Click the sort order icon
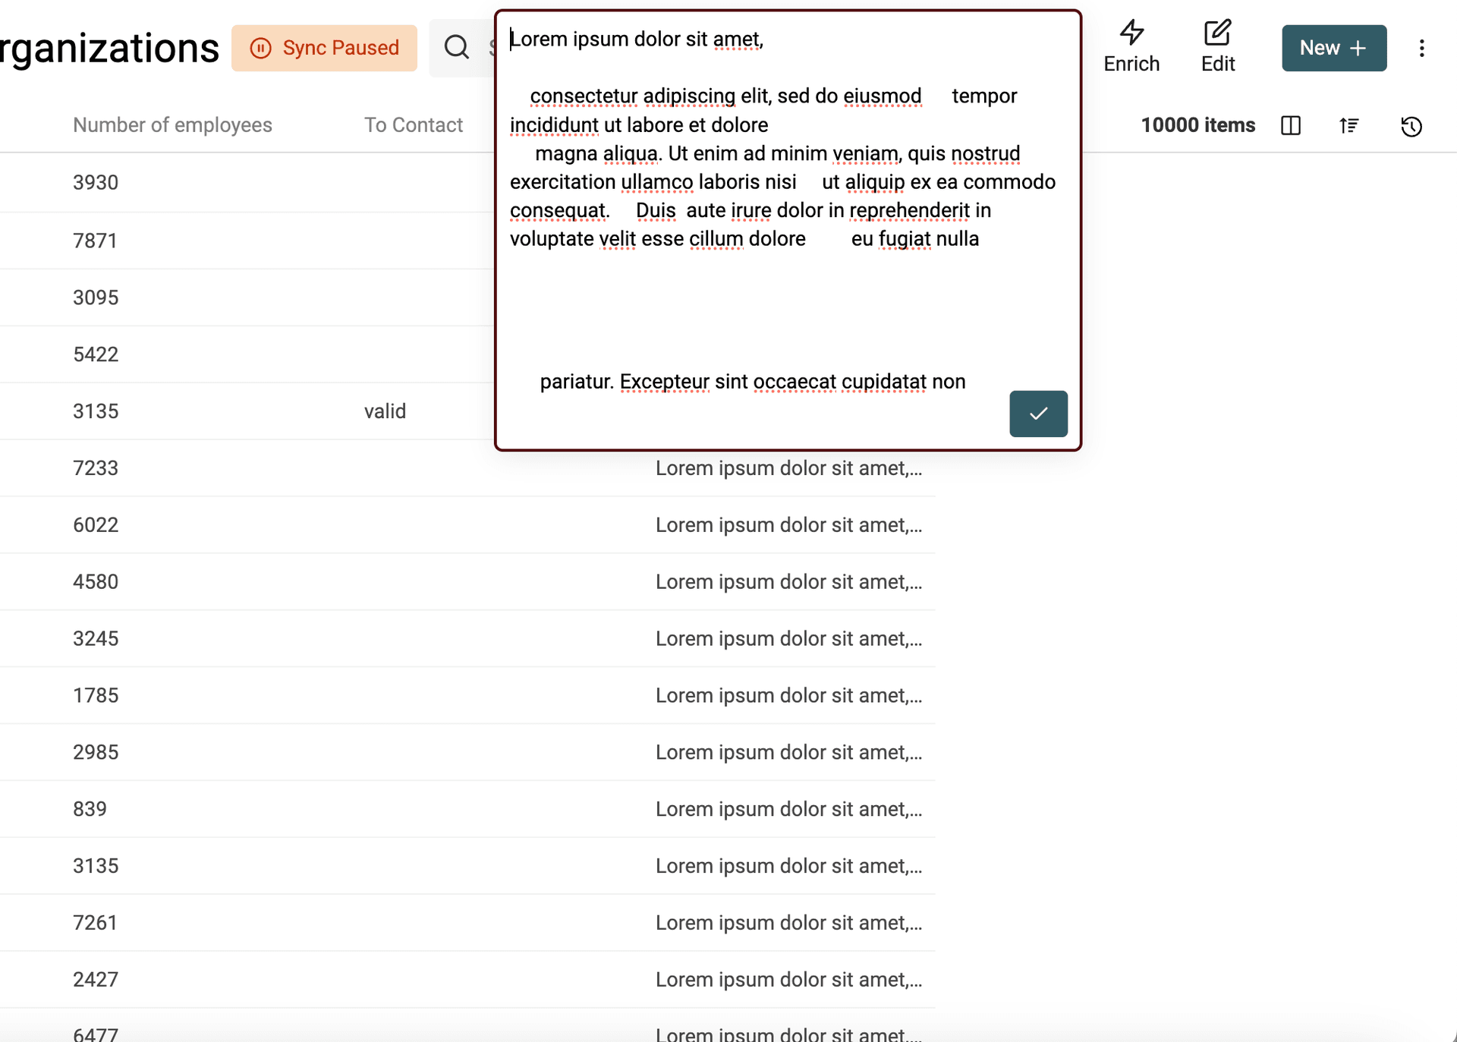This screenshot has width=1457, height=1042. pos(1349,125)
